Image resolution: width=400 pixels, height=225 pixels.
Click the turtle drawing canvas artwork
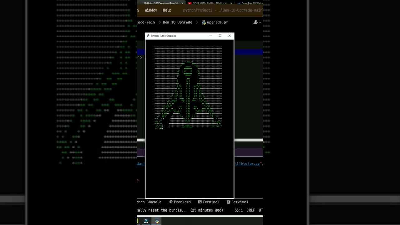tap(188, 87)
